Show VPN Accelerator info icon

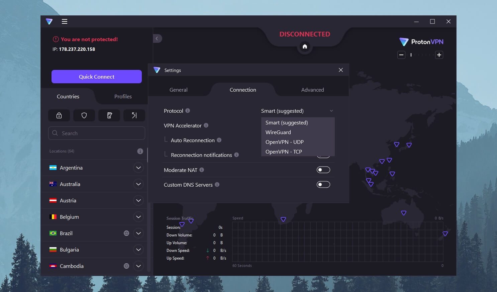(206, 125)
